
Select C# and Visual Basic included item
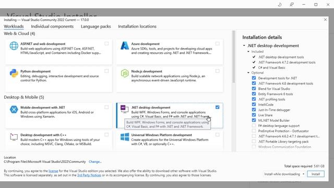(x=271, y=67)
